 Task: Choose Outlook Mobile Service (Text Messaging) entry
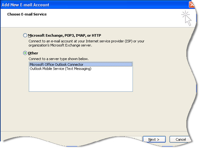click(81, 69)
